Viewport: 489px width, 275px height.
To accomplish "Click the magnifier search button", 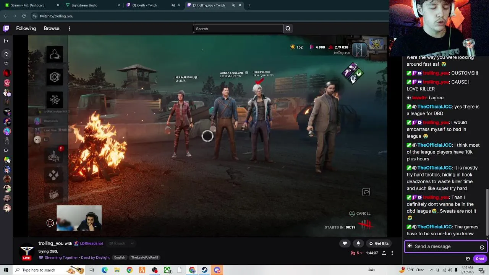I will (x=288, y=29).
